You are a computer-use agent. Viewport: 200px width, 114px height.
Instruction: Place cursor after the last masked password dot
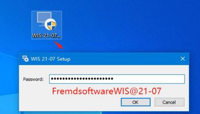[113, 79]
